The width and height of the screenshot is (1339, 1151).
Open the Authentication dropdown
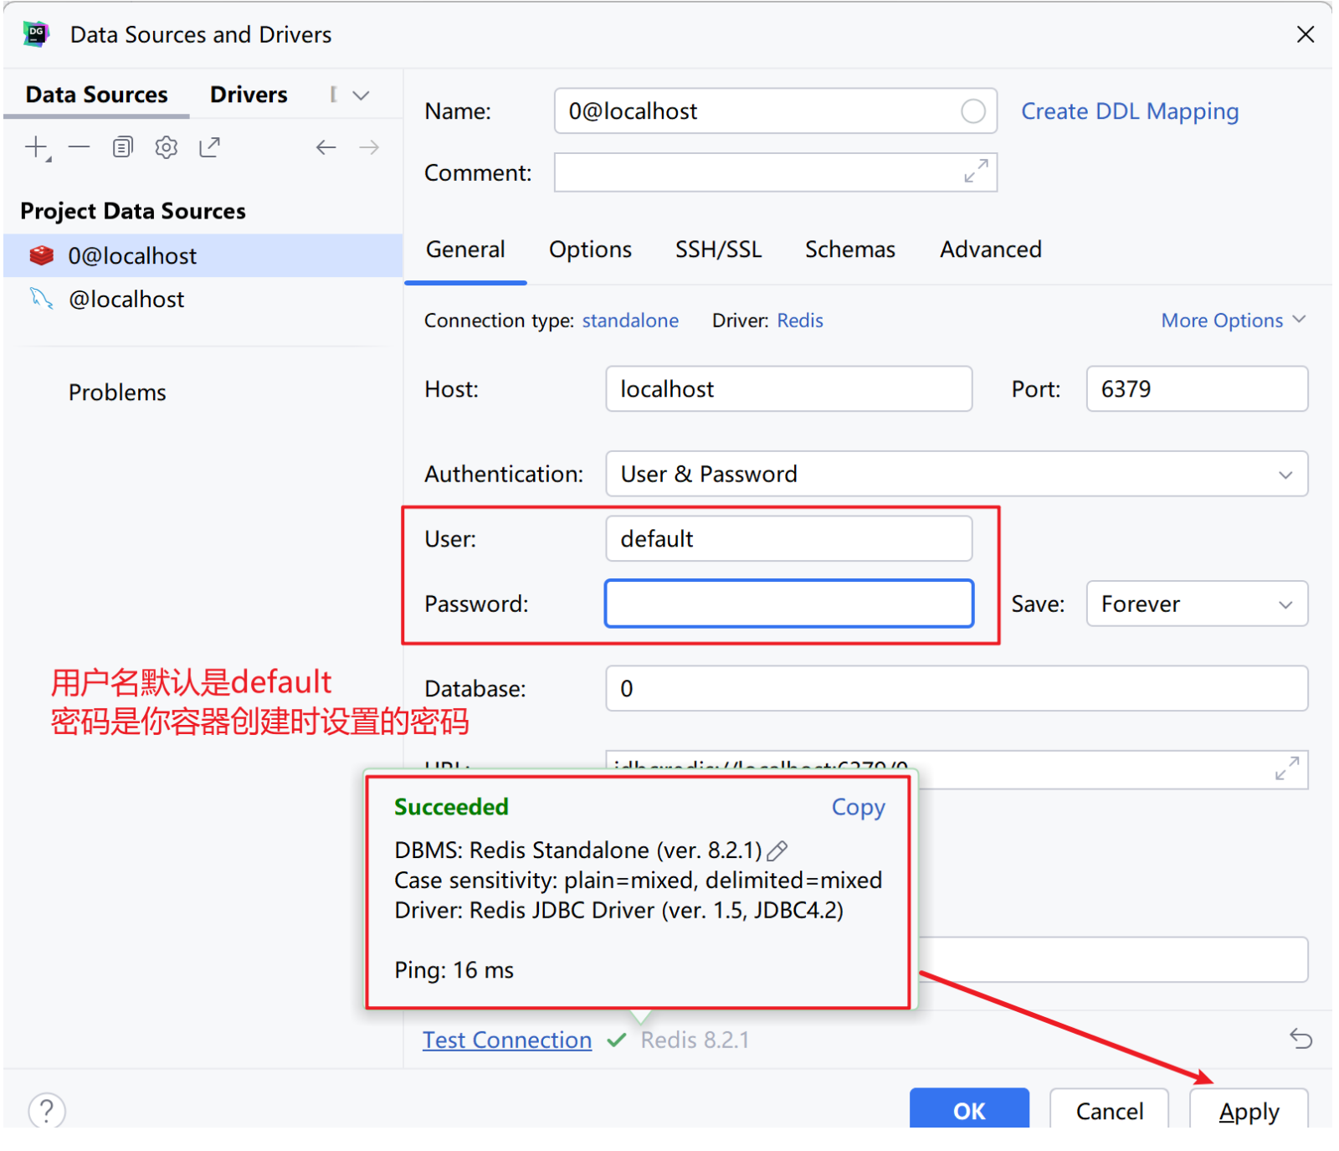(957, 474)
